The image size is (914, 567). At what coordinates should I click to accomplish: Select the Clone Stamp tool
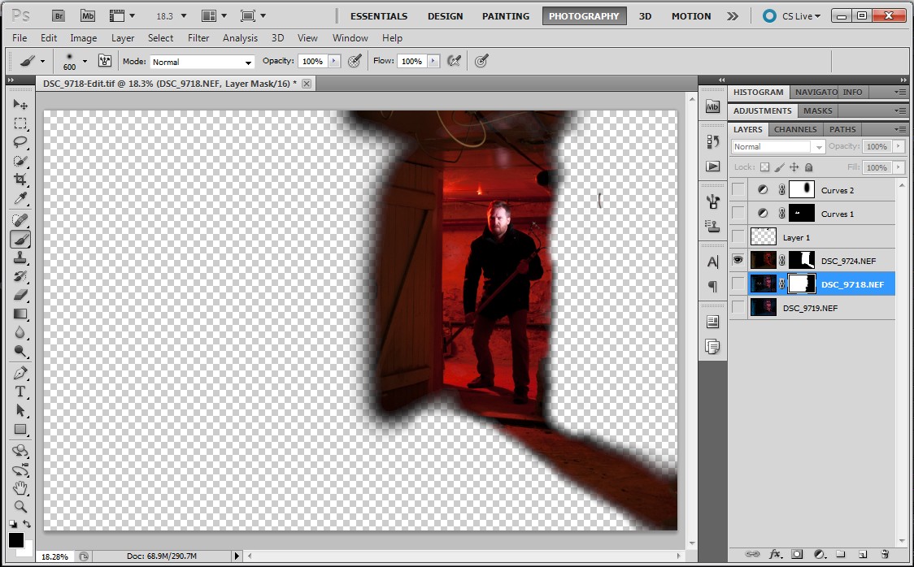pos(20,258)
